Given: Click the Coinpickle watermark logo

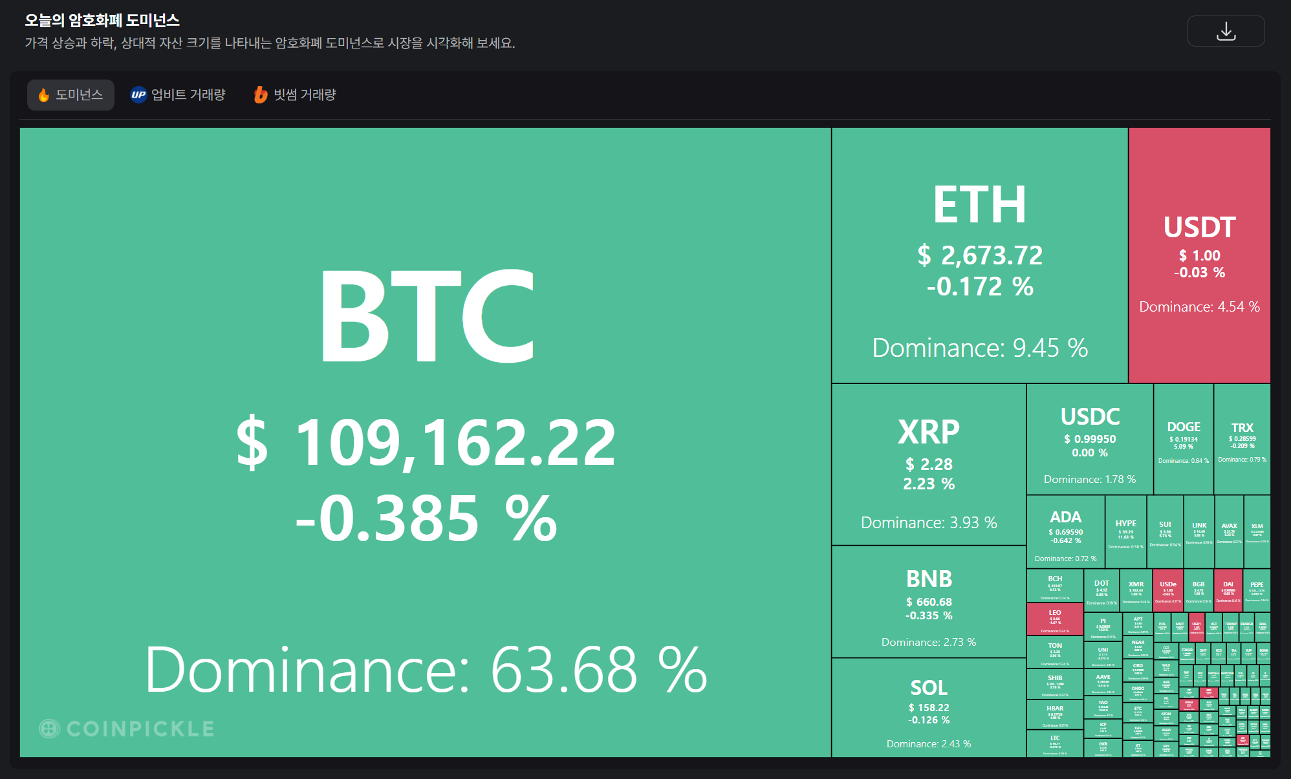Looking at the screenshot, I should click(127, 729).
